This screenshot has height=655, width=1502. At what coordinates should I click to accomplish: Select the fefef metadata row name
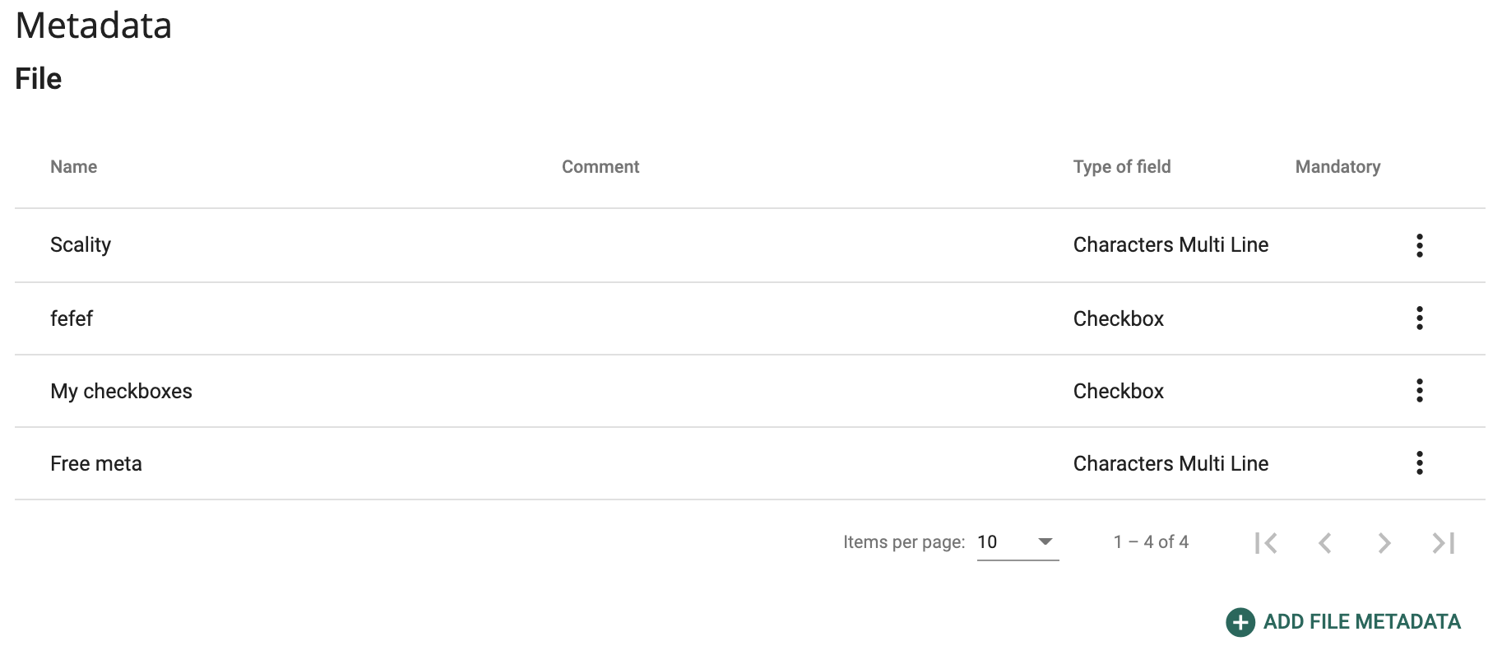tap(72, 318)
